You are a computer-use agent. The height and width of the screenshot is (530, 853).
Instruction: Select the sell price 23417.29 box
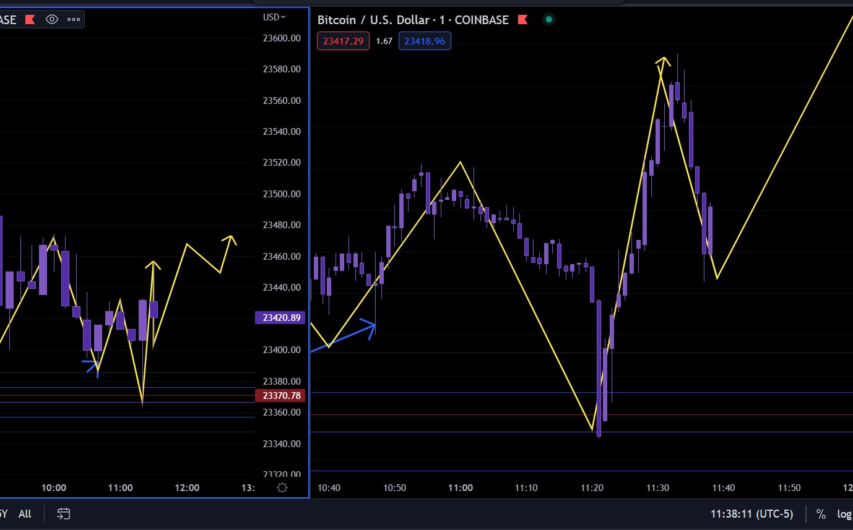coord(343,41)
